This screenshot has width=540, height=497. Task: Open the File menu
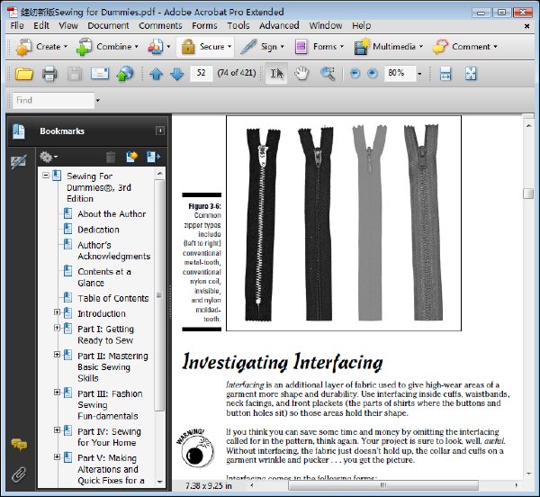(17, 26)
